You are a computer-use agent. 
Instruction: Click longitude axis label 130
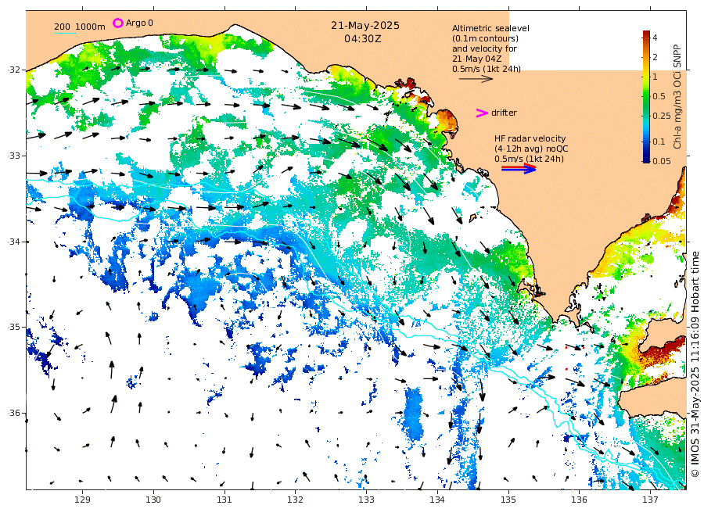coord(153,500)
